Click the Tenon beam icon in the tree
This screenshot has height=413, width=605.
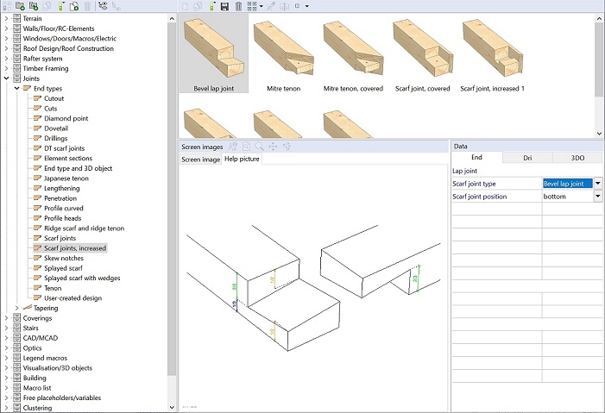pos(37,288)
